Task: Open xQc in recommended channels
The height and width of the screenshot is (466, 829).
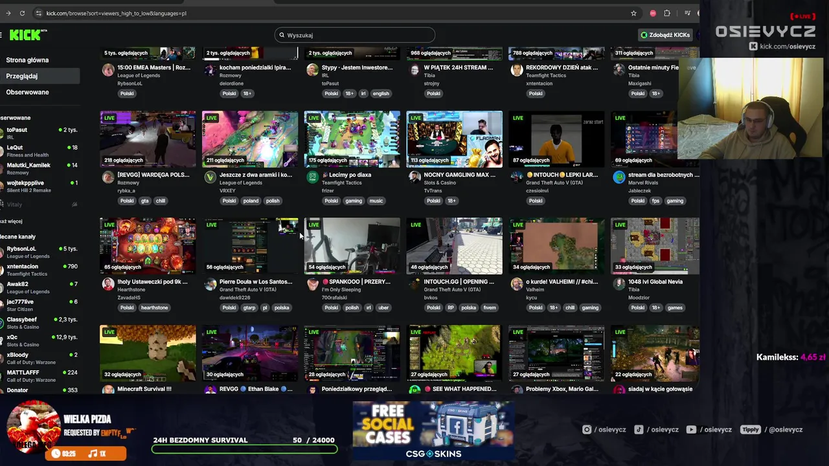Action: 39,340
